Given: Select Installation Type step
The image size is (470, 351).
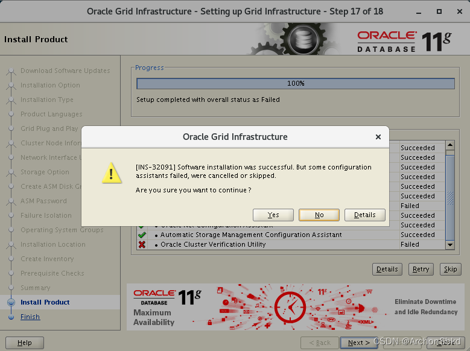Looking at the screenshot, I should (47, 100).
